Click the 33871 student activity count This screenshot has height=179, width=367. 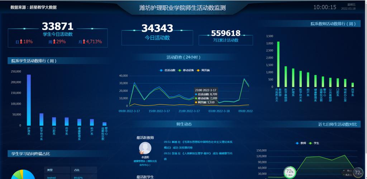click(58, 26)
